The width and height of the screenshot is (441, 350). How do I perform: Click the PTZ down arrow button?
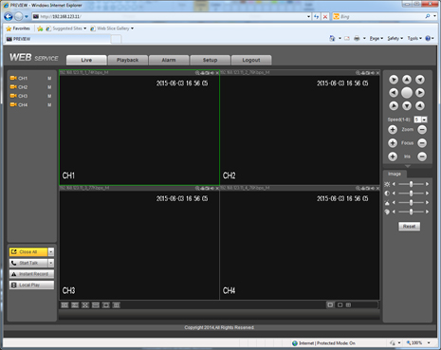(407, 106)
